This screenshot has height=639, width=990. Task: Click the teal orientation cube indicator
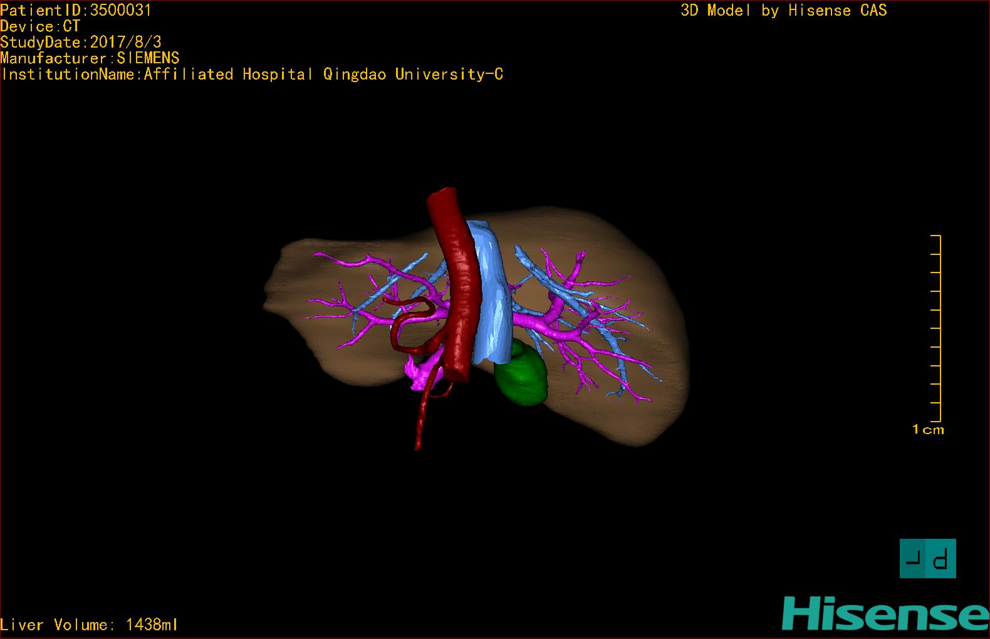point(928,558)
